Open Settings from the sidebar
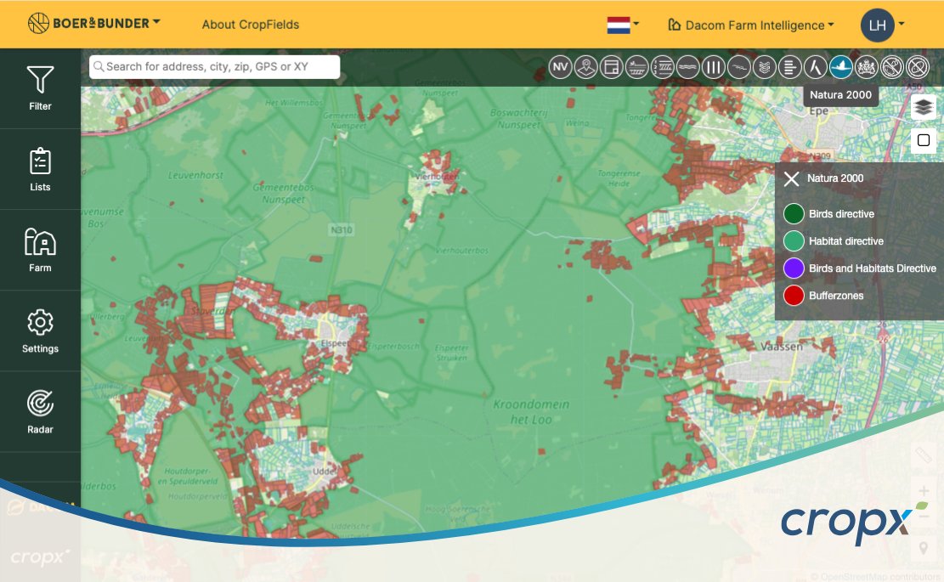The image size is (944, 582). pos(40,331)
